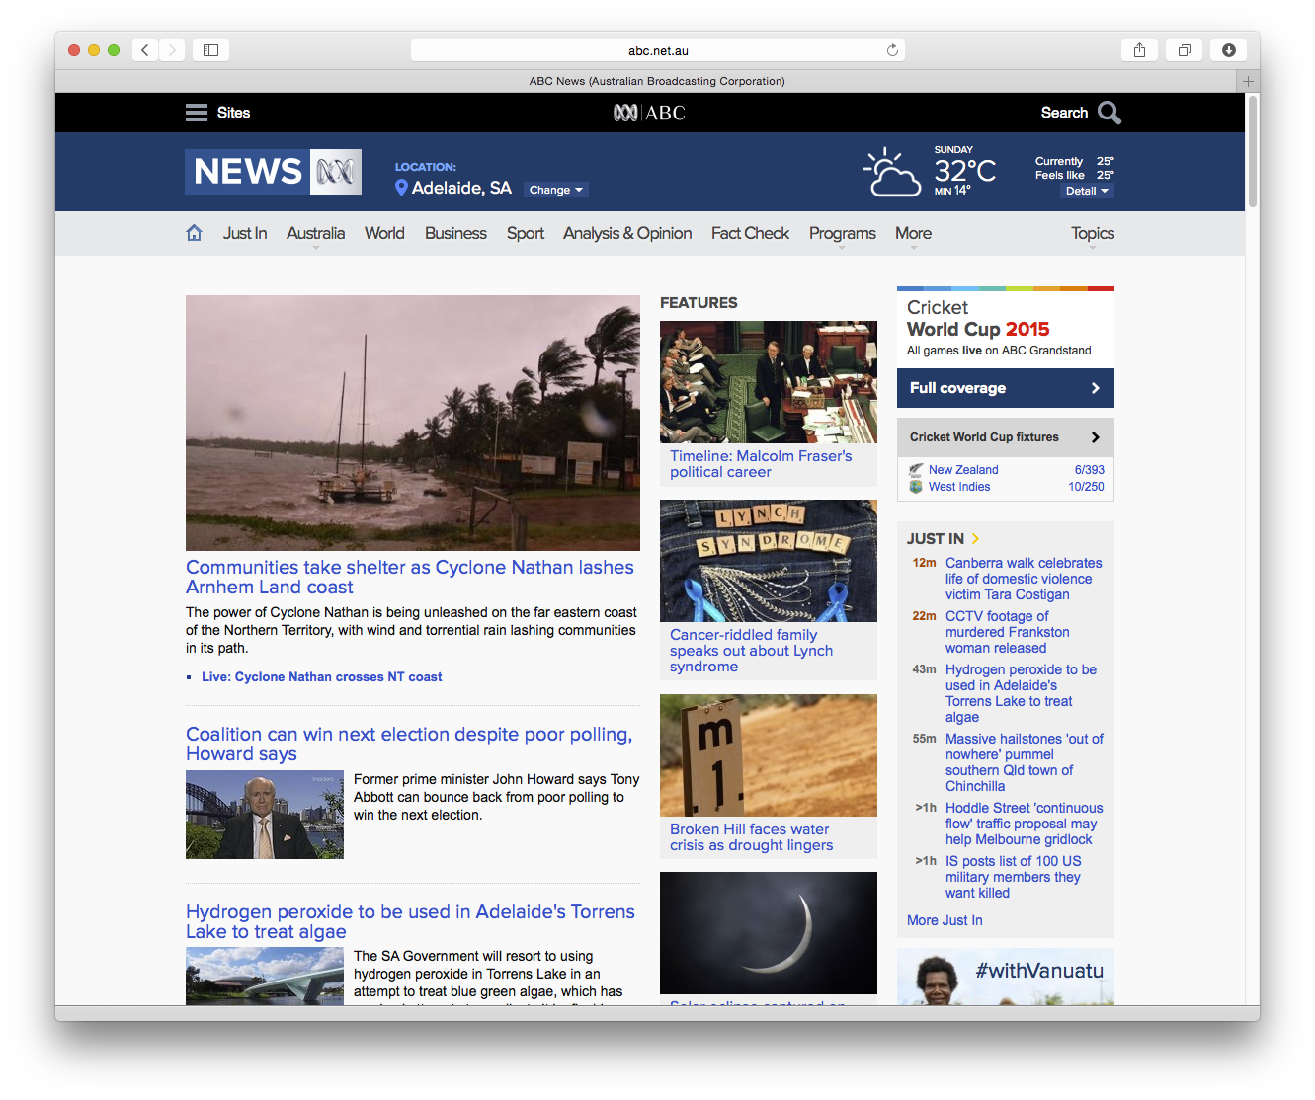Open Canberra walk Tara Costigan story
Viewport: 1315px width, 1100px height.
tap(1024, 579)
